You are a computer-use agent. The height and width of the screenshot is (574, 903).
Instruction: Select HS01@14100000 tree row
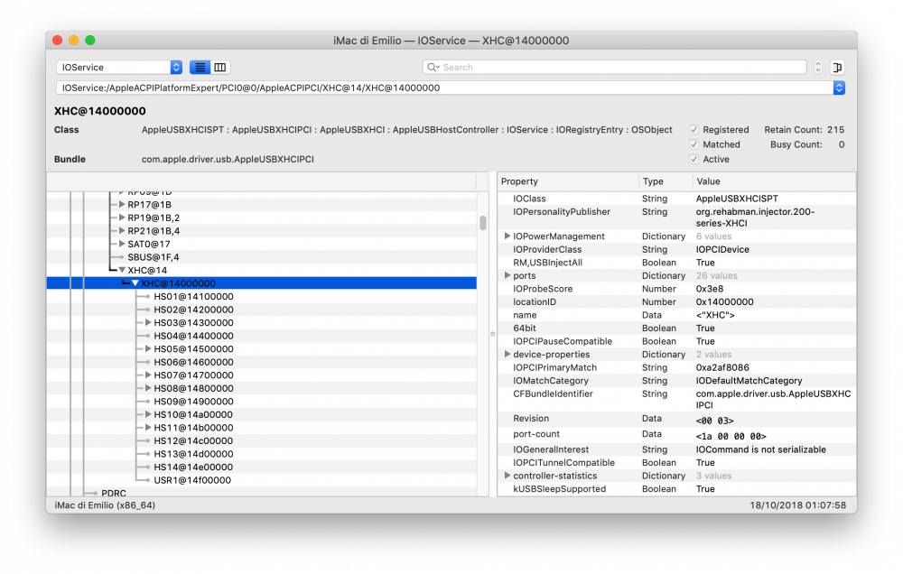[x=262, y=297]
